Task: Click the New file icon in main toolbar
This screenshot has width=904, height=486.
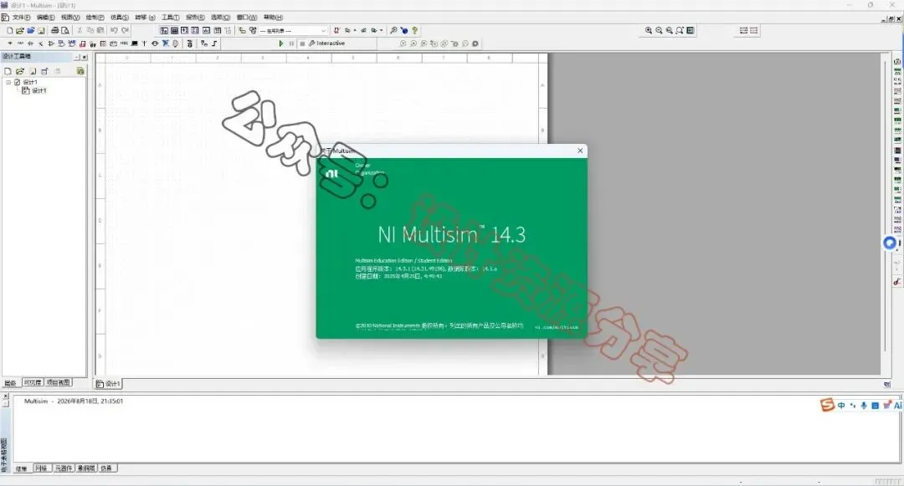Action: click(x=10, y=30)
